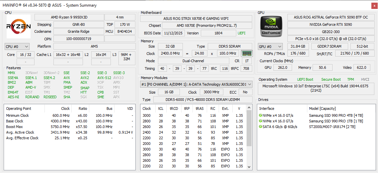Select the AMD Ryzen 9 9950X3D name field

pyautogui.click(x=69, y=17)
